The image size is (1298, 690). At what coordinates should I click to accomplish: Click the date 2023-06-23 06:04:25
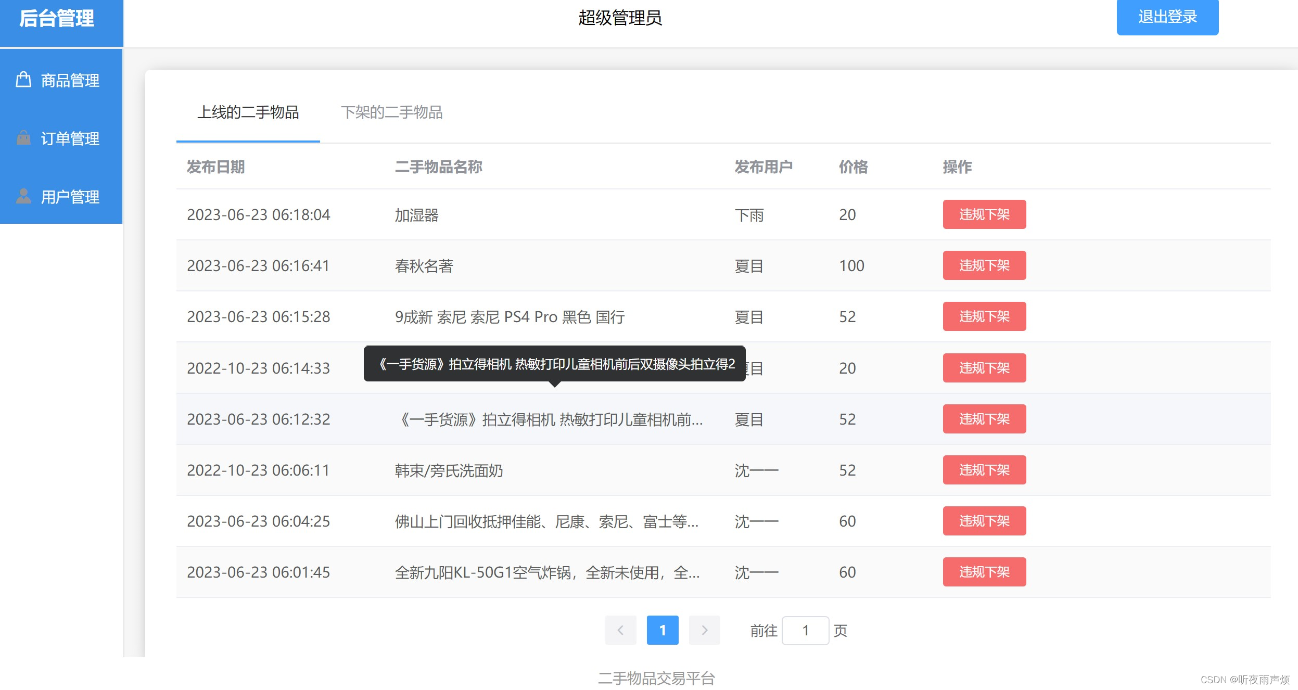coord(258,521)
